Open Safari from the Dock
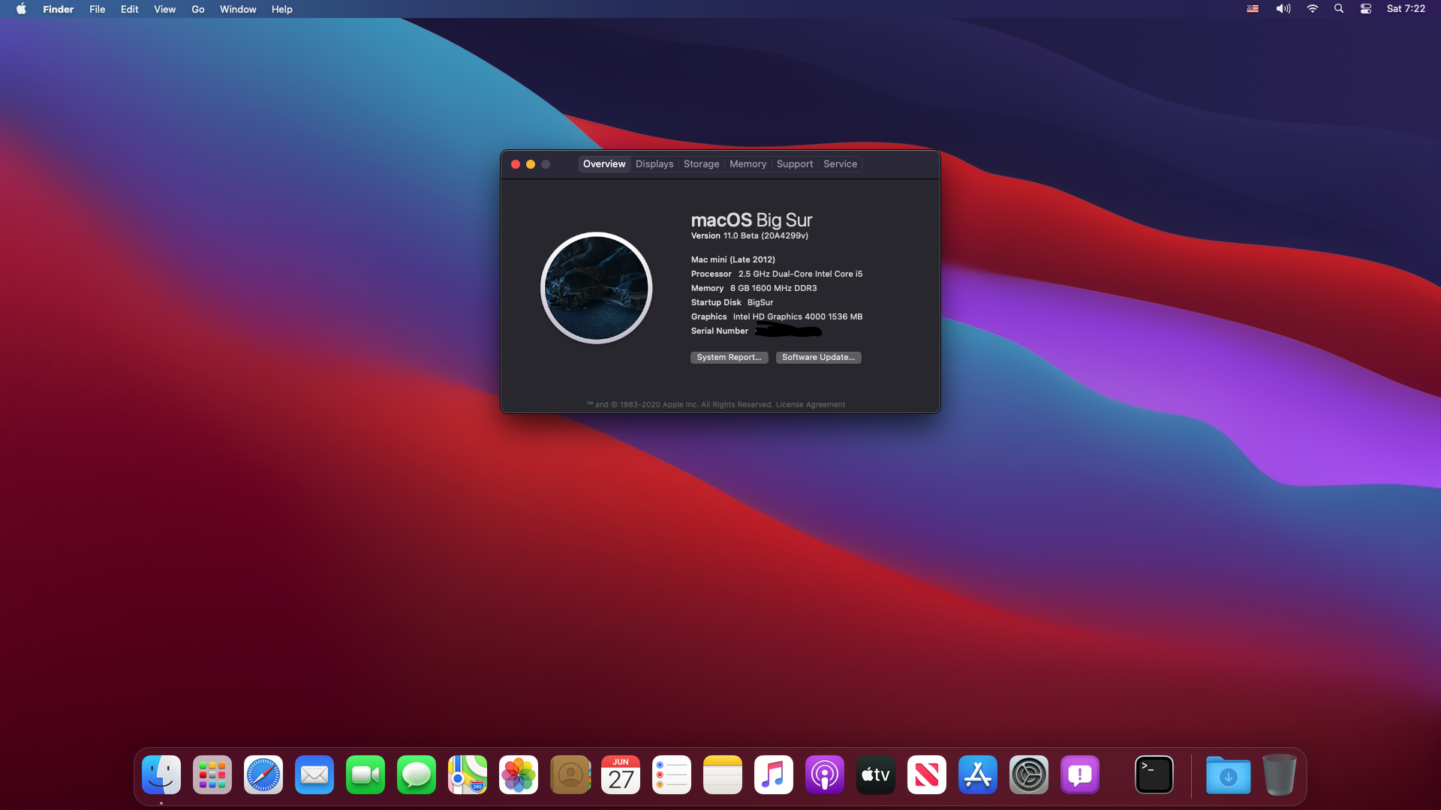The image size is (1441, 810). coord(263,775)
